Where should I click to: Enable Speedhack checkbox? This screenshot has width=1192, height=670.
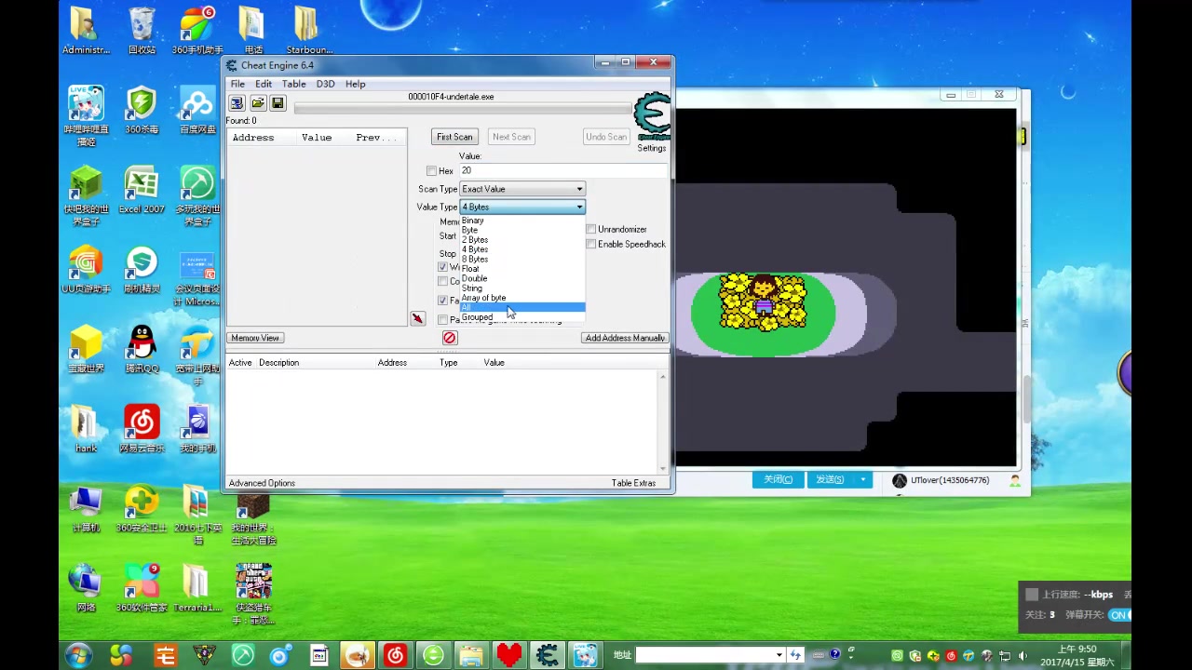(x=591, y=244)
